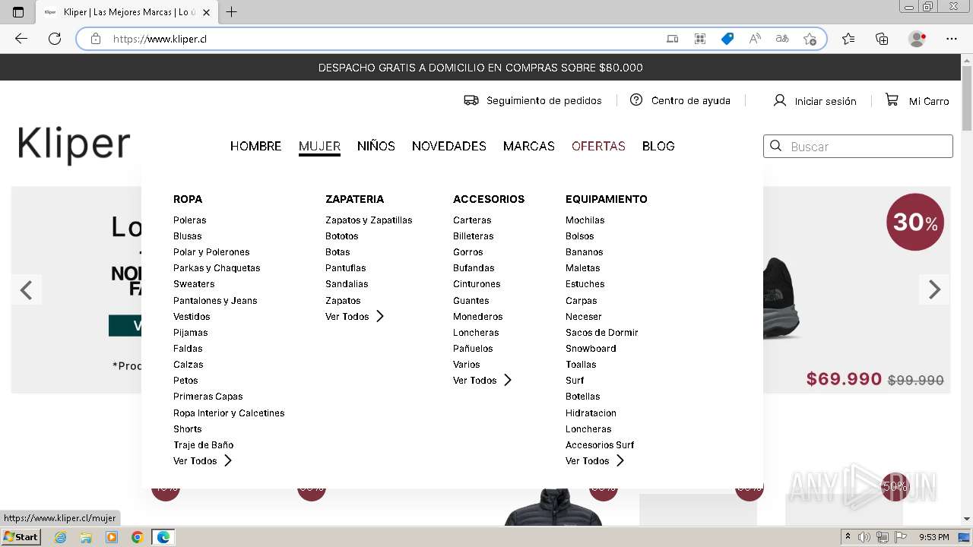The width and height of the screenshot is (973, 547).
Task: Select Sacos de Dormir category
Action: 602,333
